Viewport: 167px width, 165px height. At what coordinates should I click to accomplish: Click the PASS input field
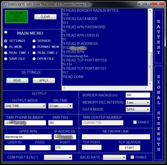point(40,148)
